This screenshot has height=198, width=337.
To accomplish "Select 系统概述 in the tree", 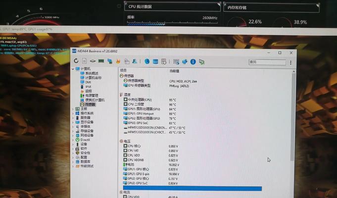I will coord(90,73).
